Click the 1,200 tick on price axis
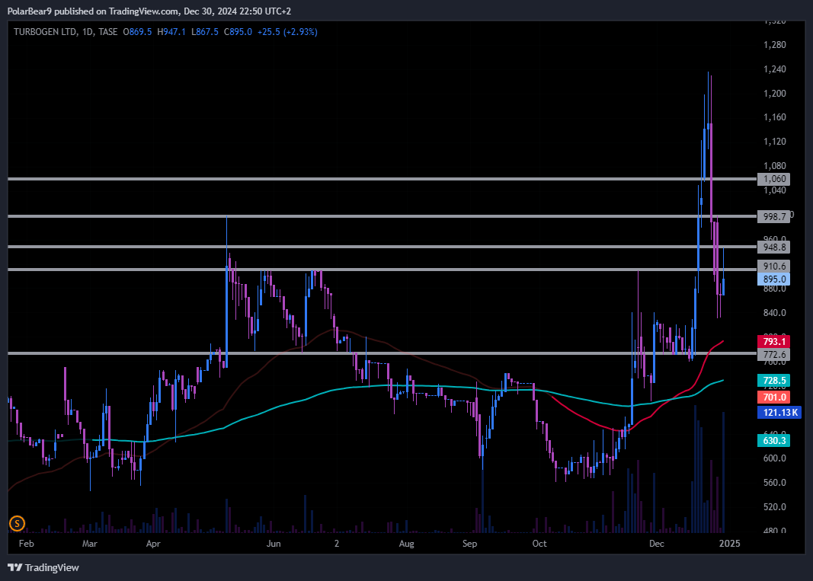The width and height of the screenshot is (813, 581). click(775, 94)
